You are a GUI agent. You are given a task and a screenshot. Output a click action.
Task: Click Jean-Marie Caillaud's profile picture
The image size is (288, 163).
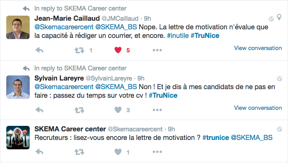(18, 27)
